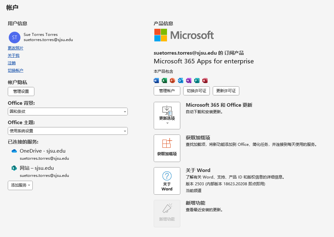Click the PowerPoint app icon
334x237 pixels.
173,81
